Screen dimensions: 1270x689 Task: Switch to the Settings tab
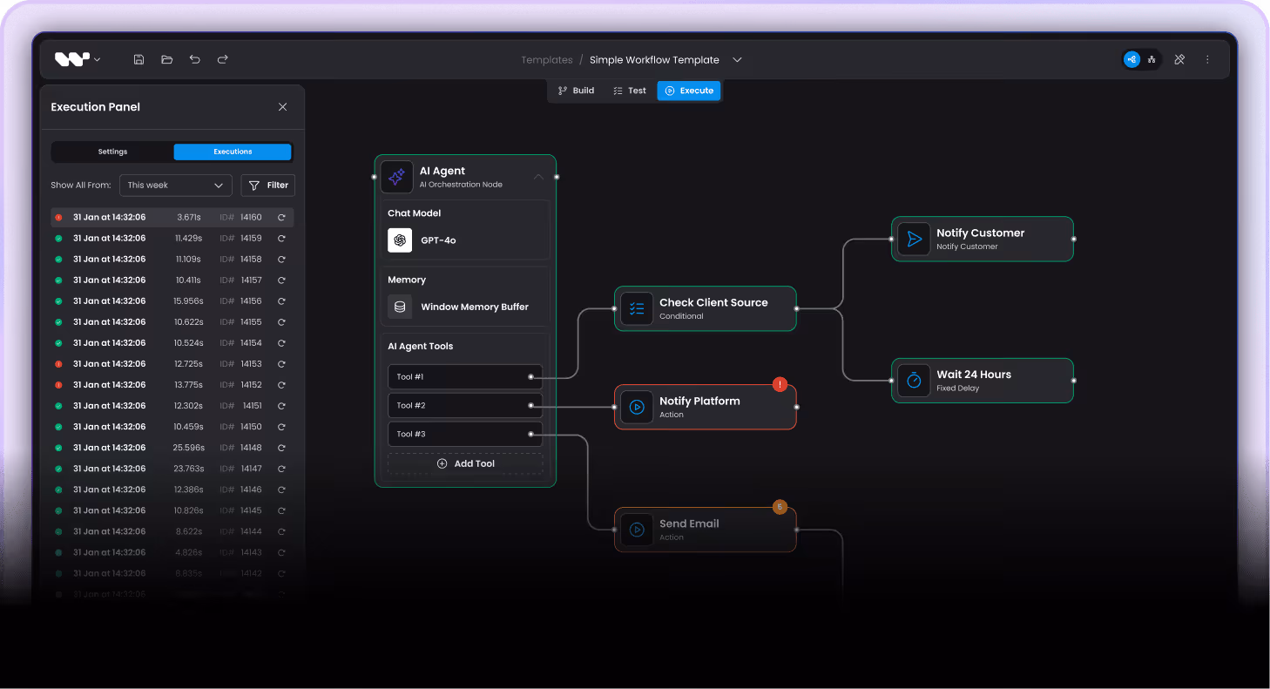point(111,151)
